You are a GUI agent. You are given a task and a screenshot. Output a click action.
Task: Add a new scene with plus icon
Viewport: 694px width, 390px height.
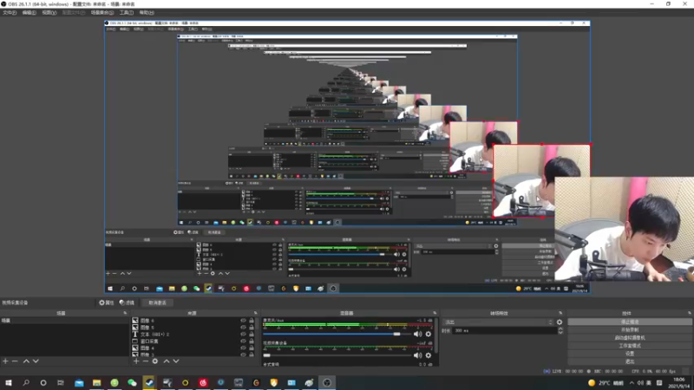pyautogui.click(x=5, y=361)
